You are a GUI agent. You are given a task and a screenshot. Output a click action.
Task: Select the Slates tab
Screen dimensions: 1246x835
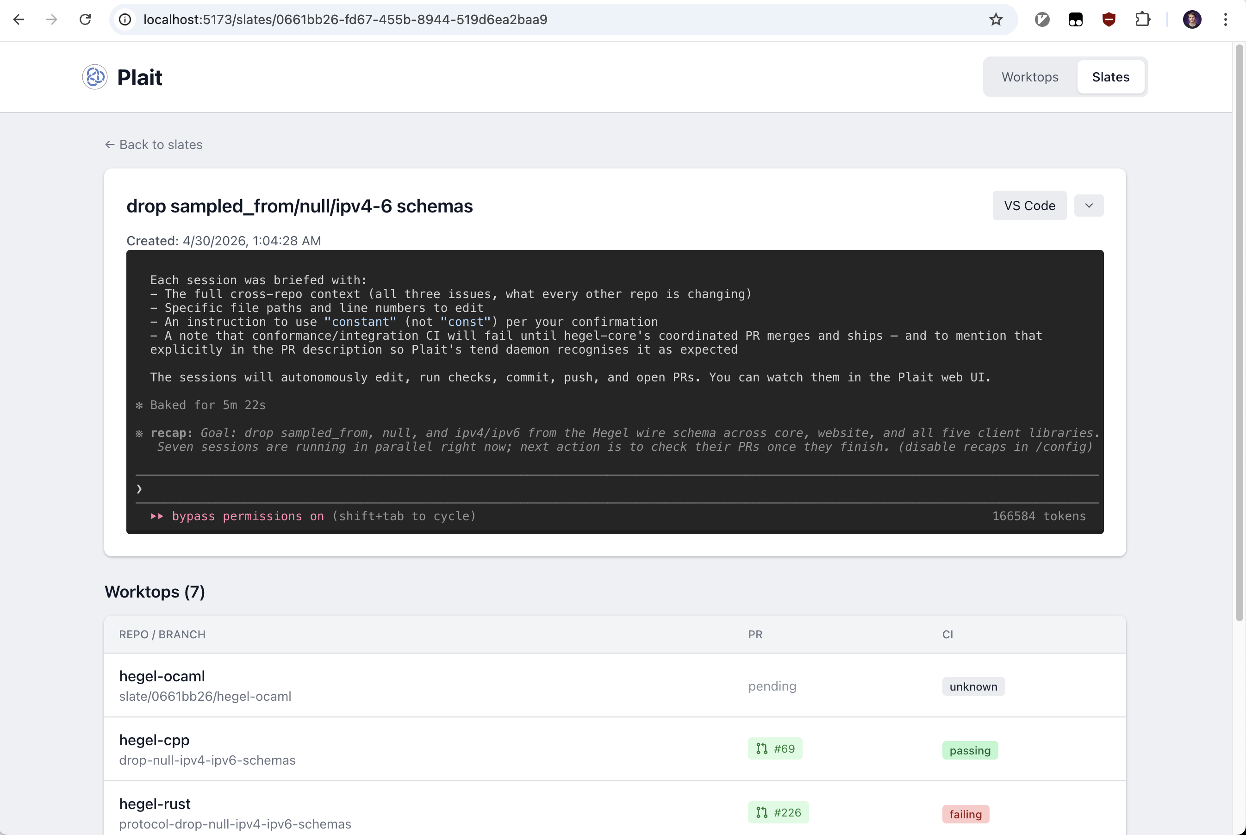(1110, 77)
